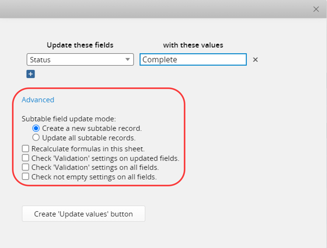Select 'Create a new subtable record' option
Image resolution: width=327 pixels, height=248 pixels.
click(36, 128)
